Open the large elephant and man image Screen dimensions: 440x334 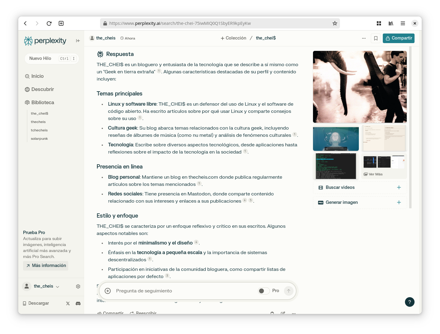(360, 87)
